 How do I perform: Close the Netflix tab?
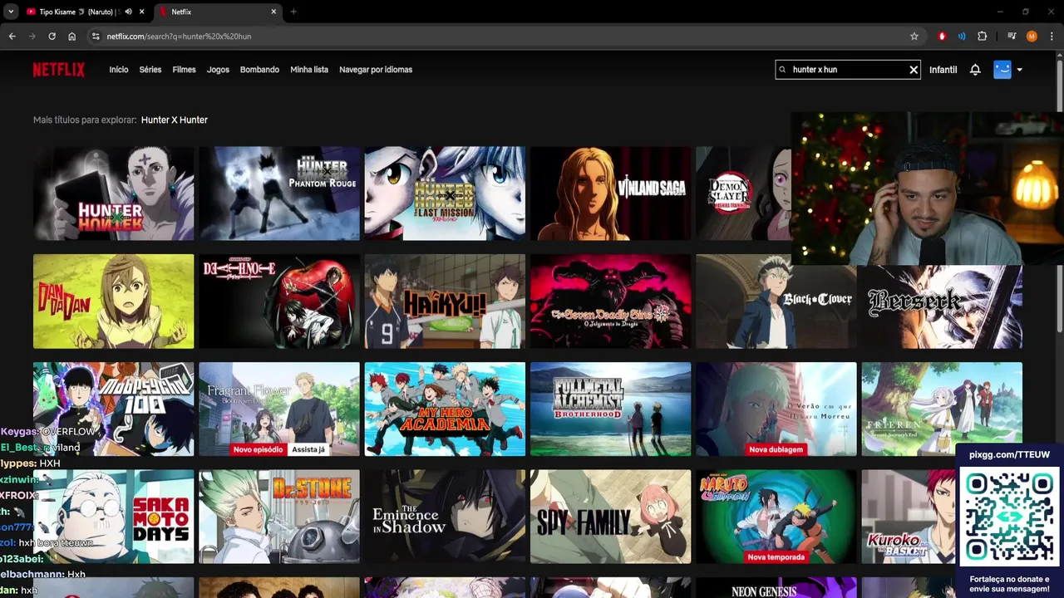click(273, 12)
